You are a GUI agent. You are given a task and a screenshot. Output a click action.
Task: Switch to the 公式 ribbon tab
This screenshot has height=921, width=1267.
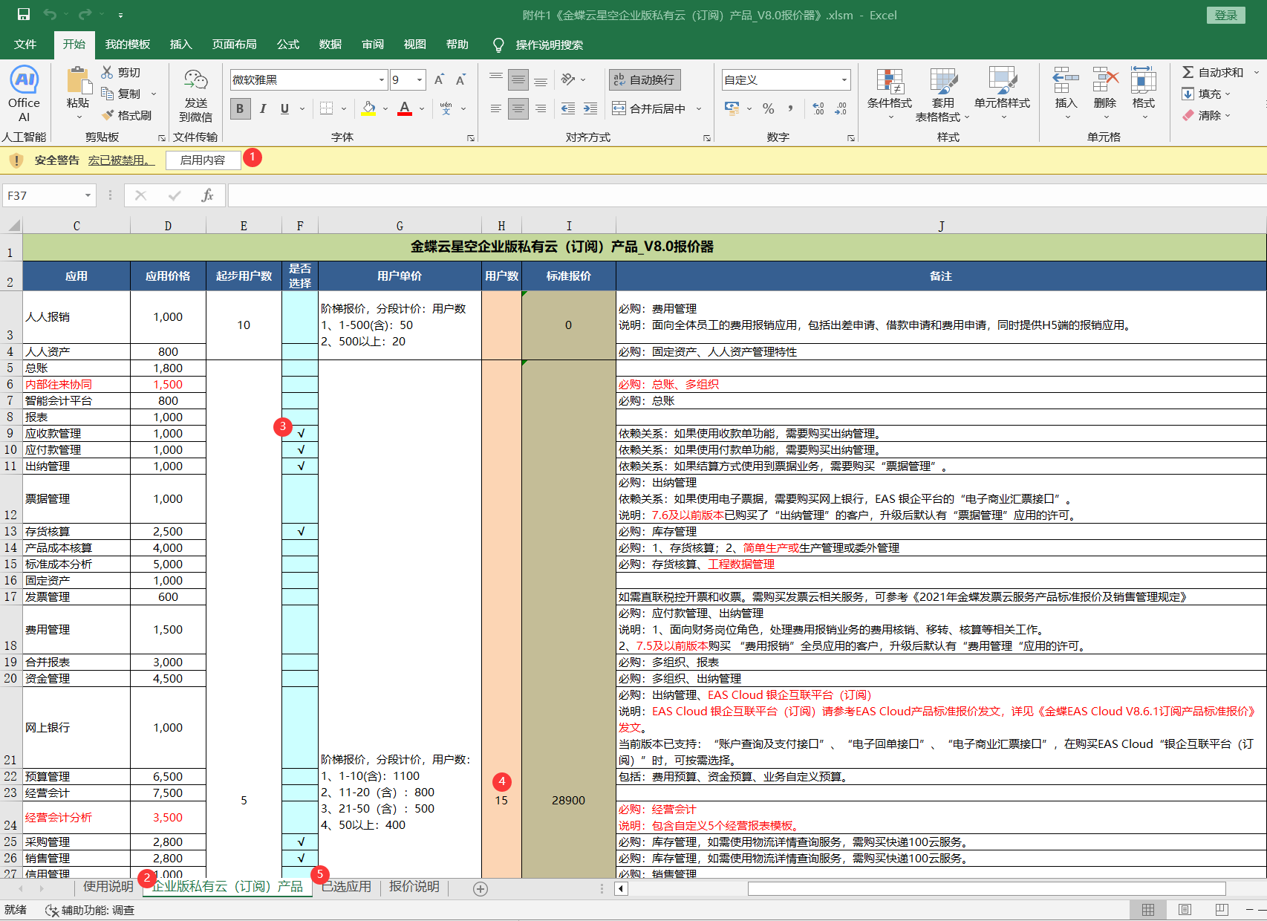[288, 45]
